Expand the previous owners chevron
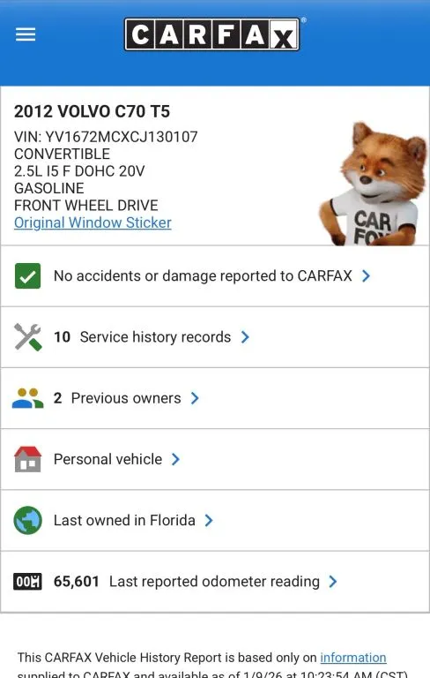The height and width of the screenshot is (678, 430). (x=195, y=398)
